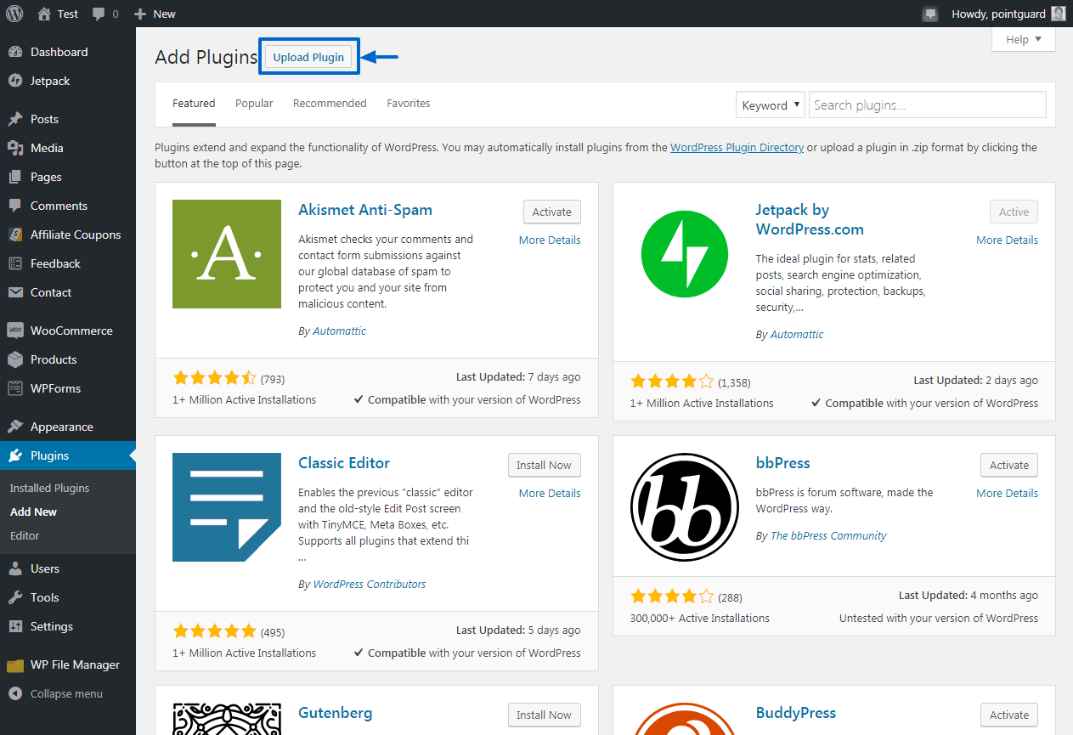Open the Keyword search type dropdown
1073x735 pixels.
click(770, 105)
